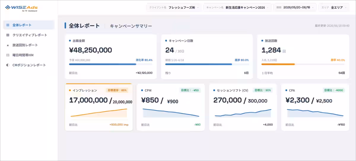The height and width of the screenshot is (161, 356).
Task: Open CMポジションレポート in sidebar
Action: (x=29, y=65)
